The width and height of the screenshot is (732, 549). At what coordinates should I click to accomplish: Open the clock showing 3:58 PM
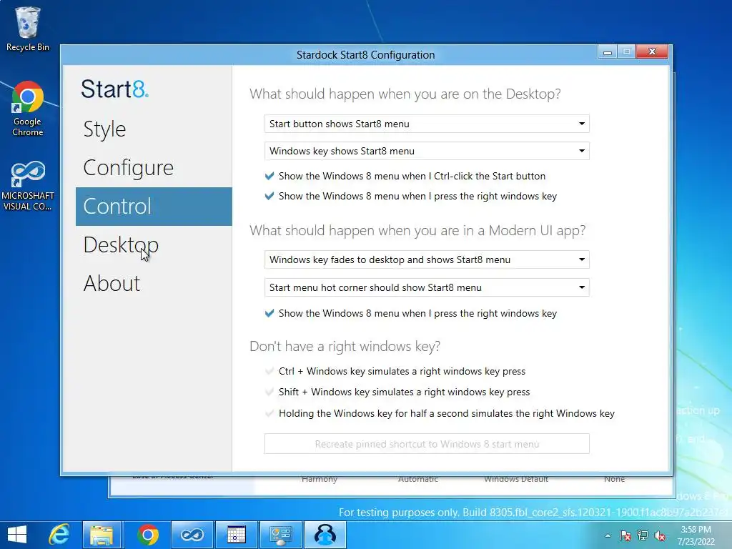(x=696, y=535)
